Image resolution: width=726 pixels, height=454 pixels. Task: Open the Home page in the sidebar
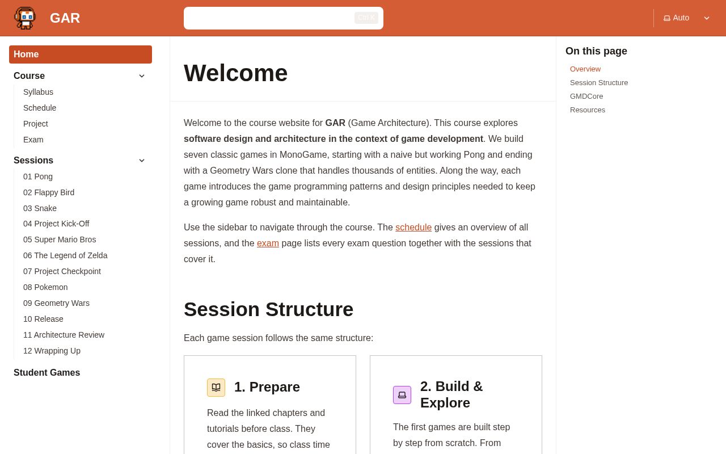click(81, 54)
